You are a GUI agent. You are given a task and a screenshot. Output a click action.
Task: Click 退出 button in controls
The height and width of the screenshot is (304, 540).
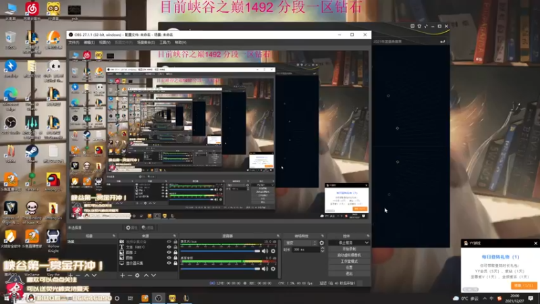pyautogui.click(x=349, y=274)
